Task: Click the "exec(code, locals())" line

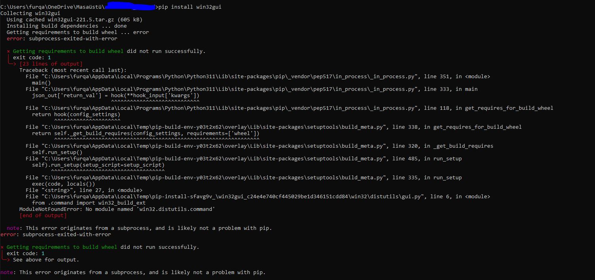Action: point(64,184)
